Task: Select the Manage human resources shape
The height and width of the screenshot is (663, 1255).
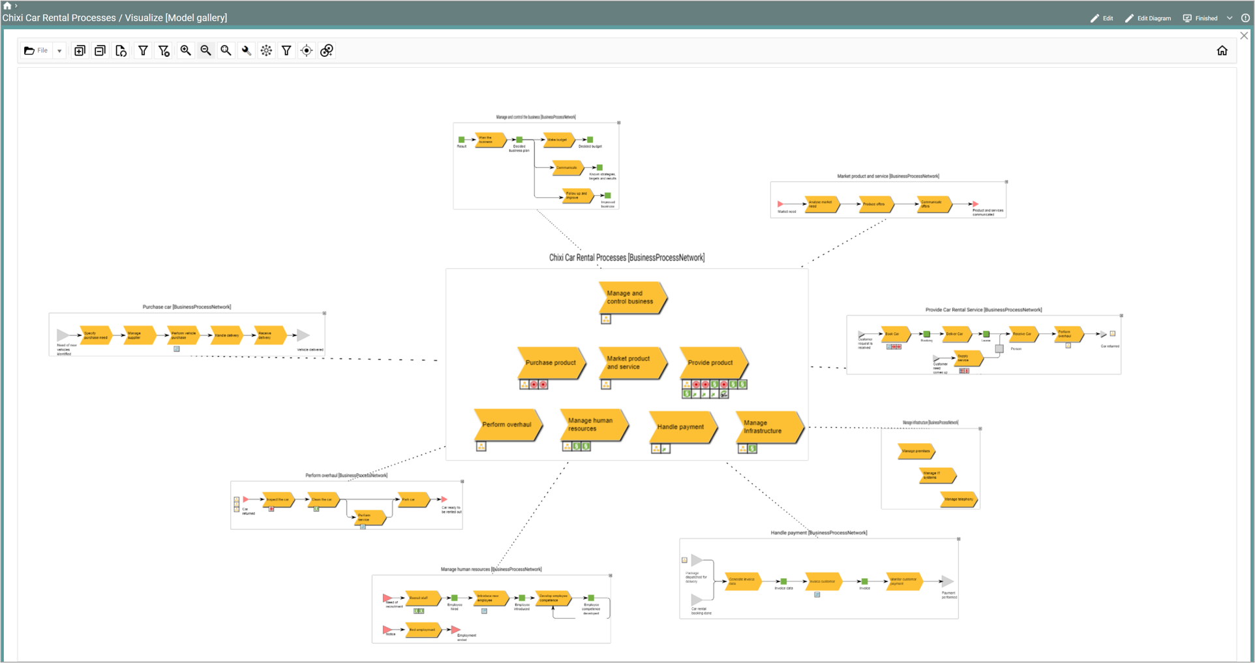Action: click(594, 425)
